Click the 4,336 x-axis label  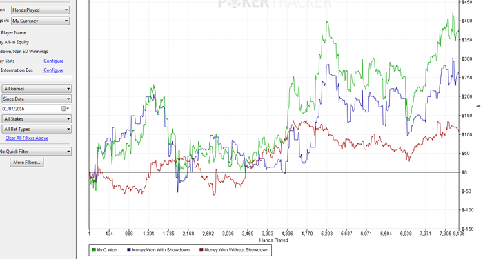click(x=287, y=234)
